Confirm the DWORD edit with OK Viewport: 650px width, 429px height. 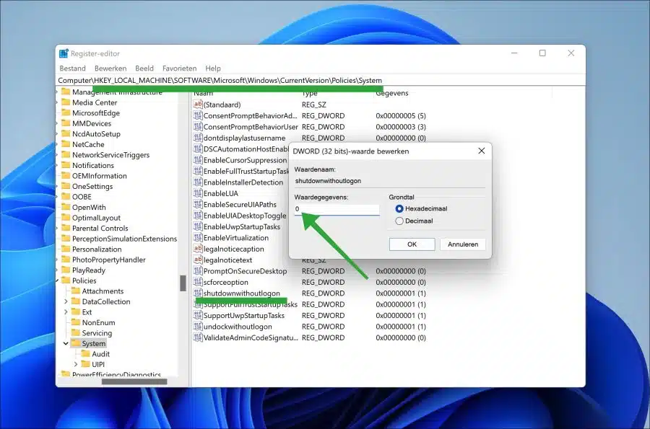point(412,244)
